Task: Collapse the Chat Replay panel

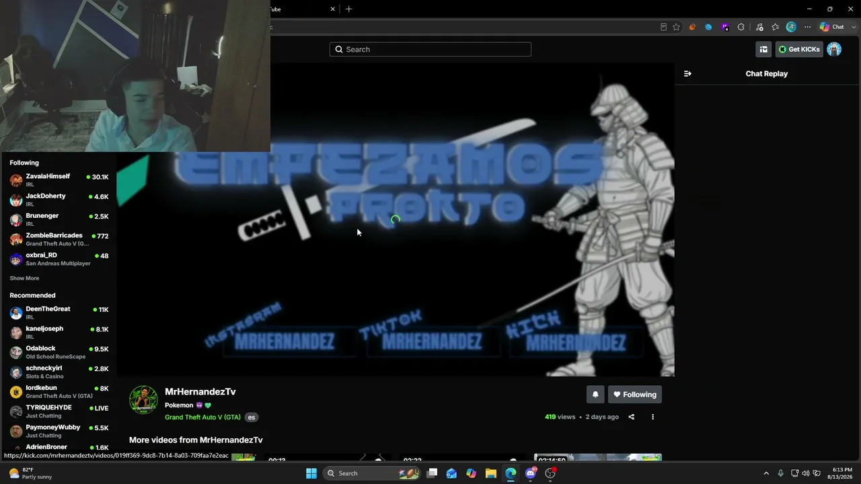Action: (x=687, y=74)
